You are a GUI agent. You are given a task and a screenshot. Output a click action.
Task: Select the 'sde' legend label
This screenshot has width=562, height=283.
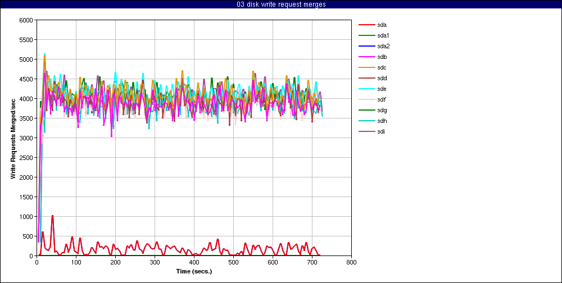click(x=382, y=89)
